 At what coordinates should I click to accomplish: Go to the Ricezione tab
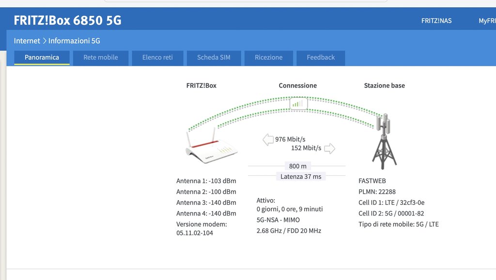268,58
